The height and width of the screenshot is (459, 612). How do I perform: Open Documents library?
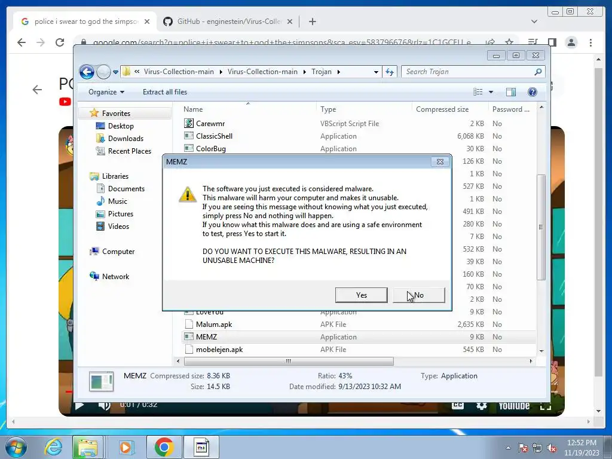pos(126,188)
